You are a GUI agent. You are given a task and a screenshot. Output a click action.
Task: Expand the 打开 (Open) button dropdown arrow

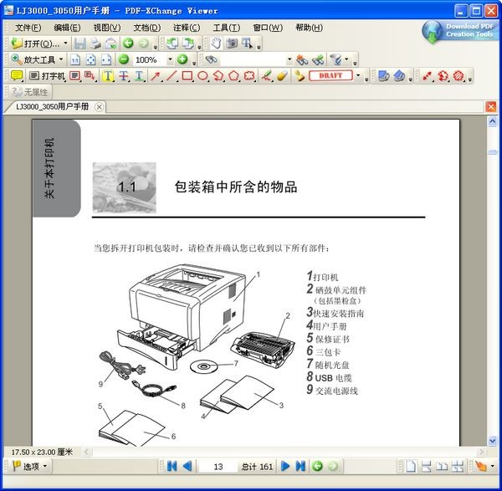click(x=65, y=43)
